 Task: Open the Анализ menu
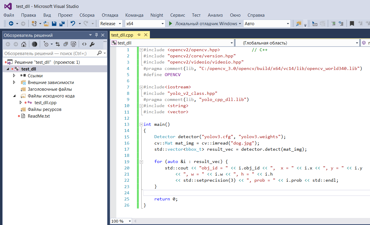(x=215, y=15)
